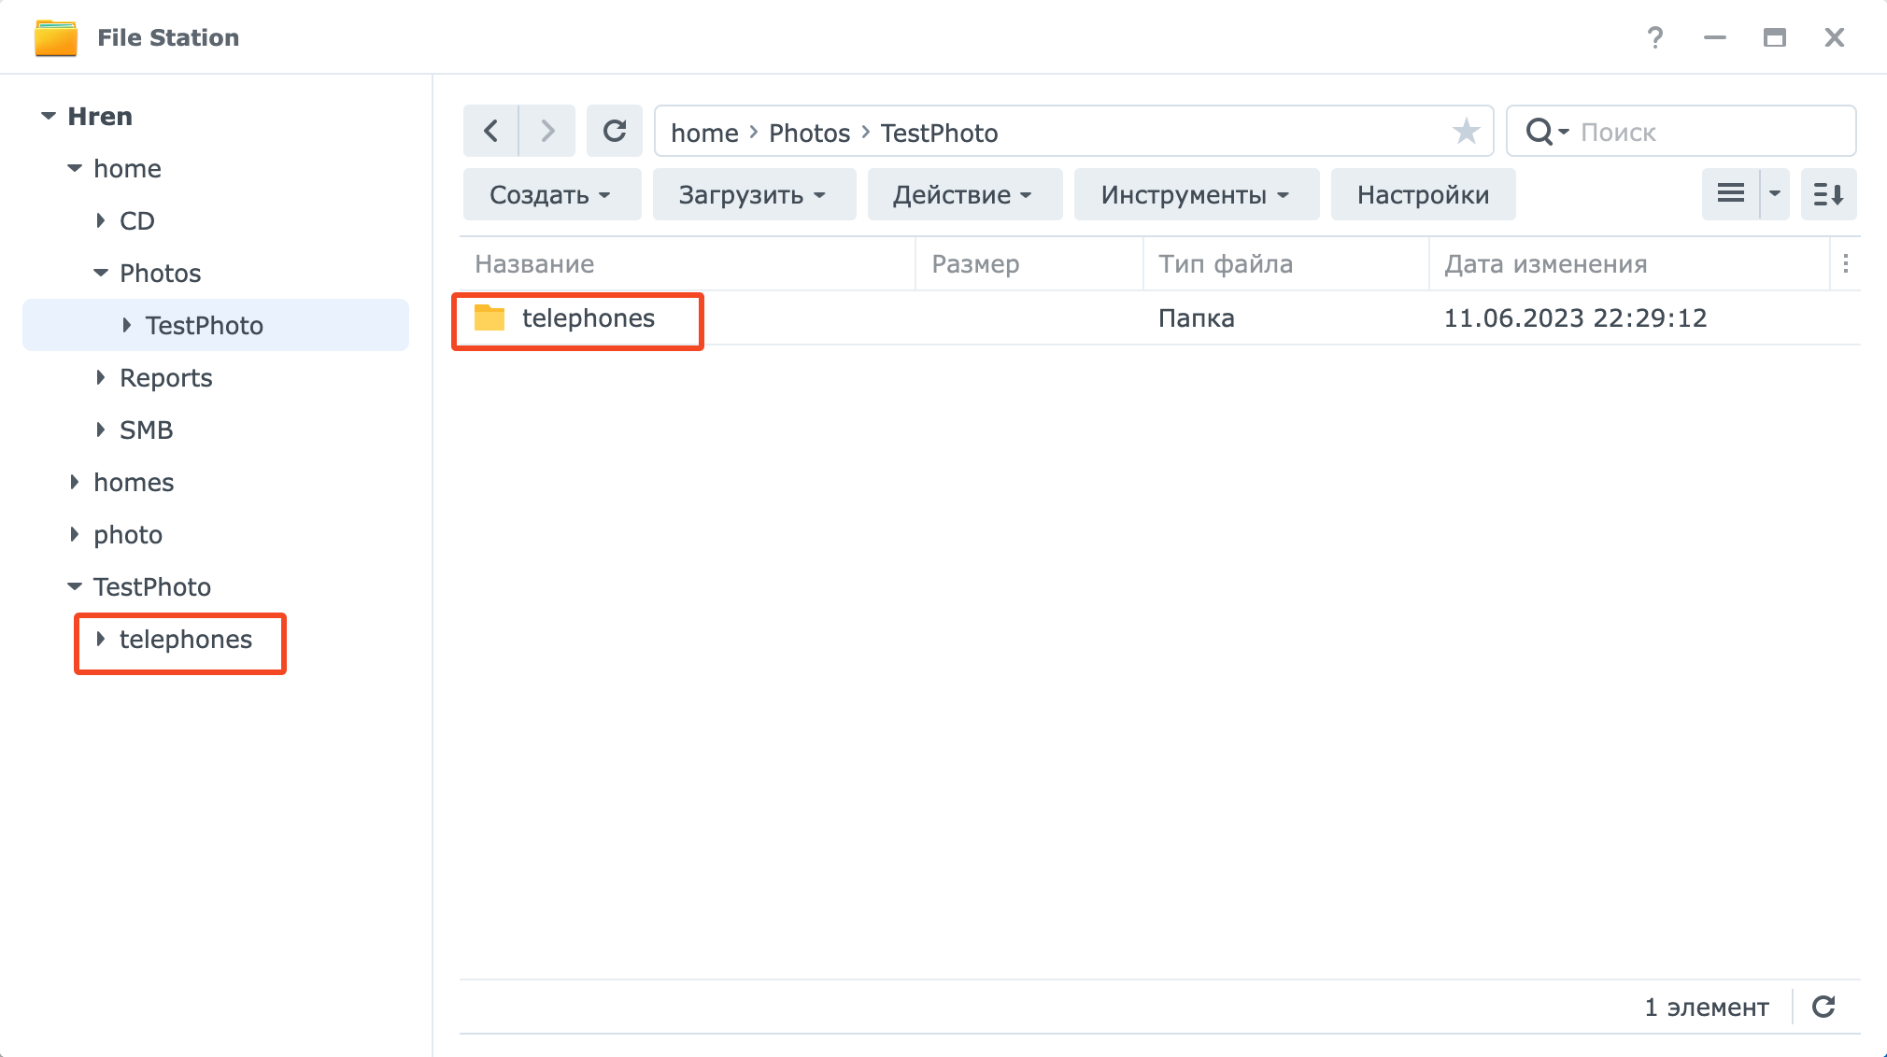Open the File Station help question mark
The width and height of the screenshot is (1887, 1057).
click(1654, 37)
